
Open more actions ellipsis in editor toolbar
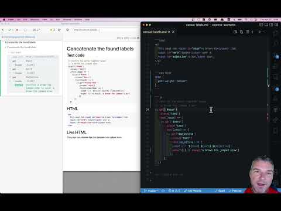coord(265,32)
